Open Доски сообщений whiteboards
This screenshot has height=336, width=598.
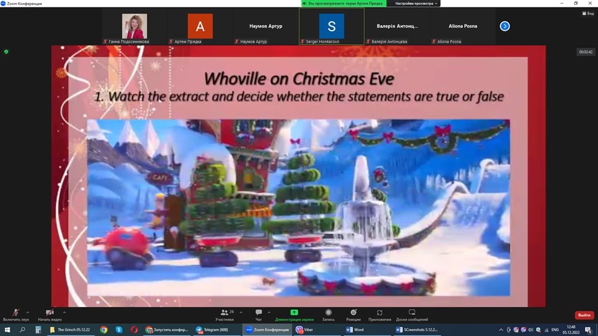tap(412, 313)
